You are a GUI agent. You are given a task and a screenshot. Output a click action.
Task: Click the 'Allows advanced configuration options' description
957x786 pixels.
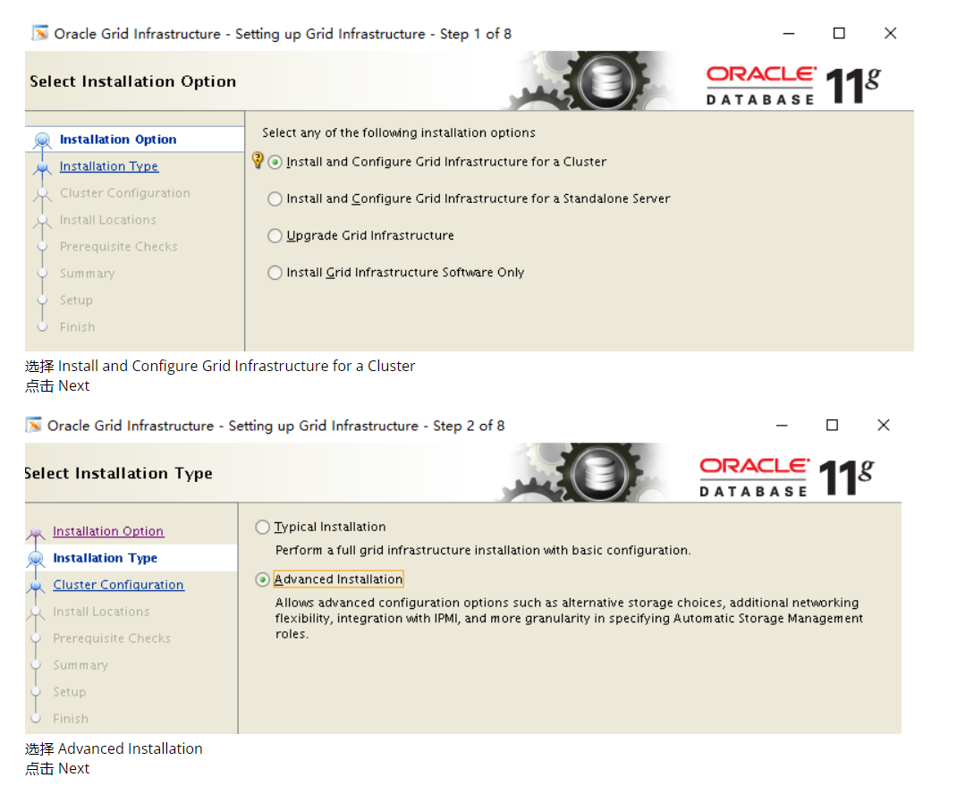[569, 618]
